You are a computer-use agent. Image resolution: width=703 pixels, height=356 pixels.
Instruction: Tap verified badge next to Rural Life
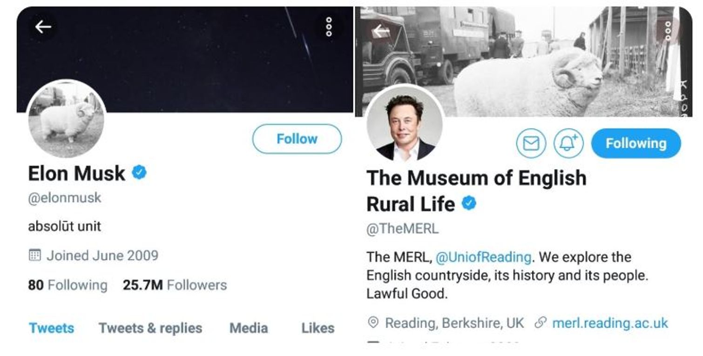(469, 203)
